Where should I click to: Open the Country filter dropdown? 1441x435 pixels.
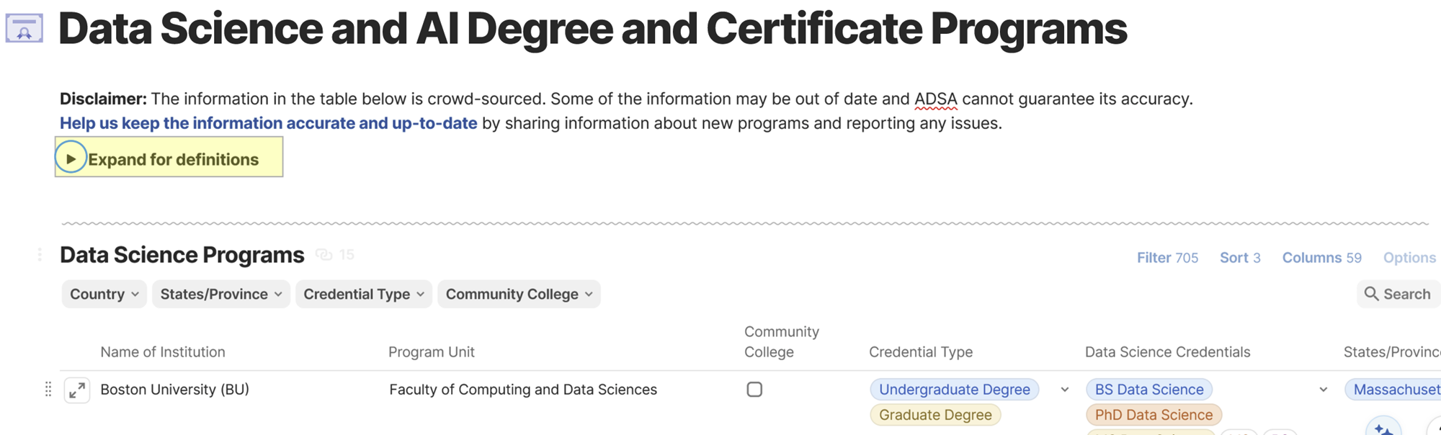click(x=104, y=294)
